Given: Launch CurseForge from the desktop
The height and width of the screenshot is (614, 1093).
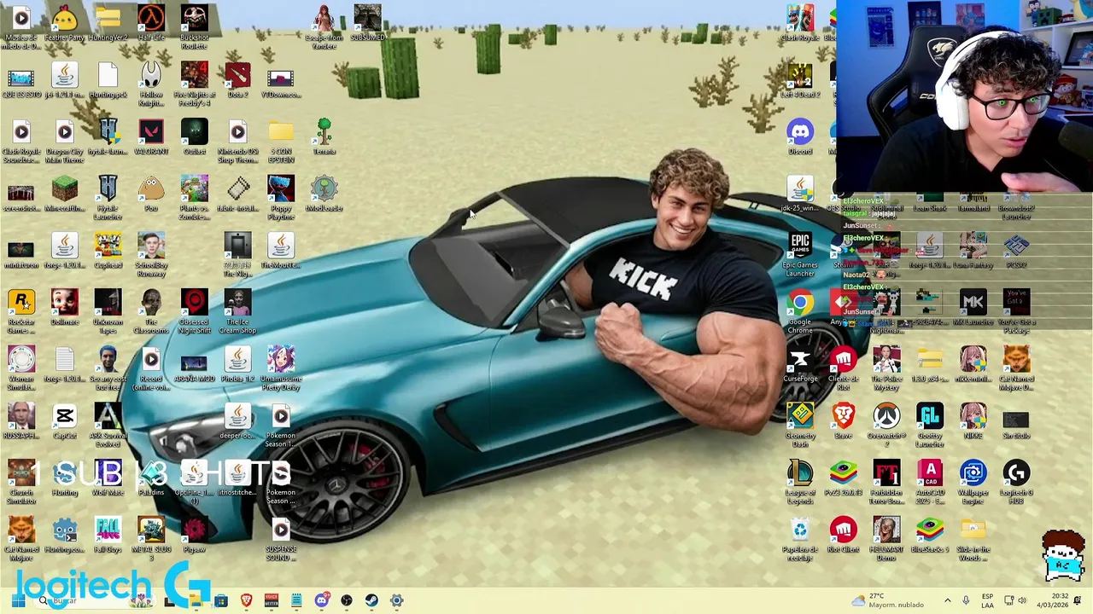Looking at the screenshot, I should [800, 364].
